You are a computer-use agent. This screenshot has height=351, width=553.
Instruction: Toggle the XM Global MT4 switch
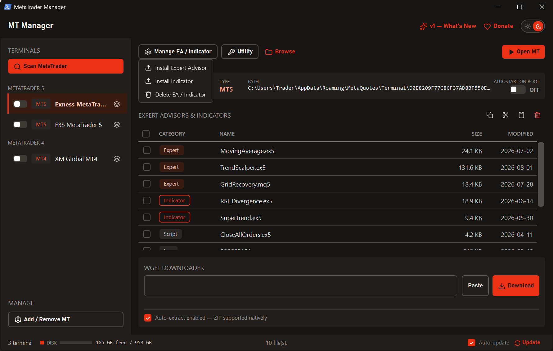point(20,159)
